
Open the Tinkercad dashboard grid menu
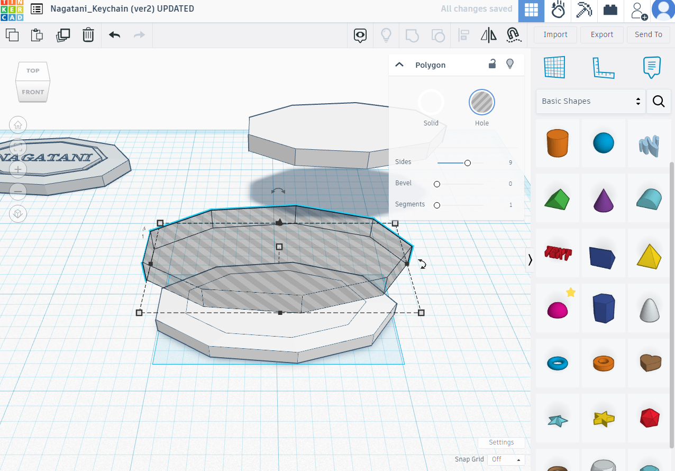click(531, 11)
